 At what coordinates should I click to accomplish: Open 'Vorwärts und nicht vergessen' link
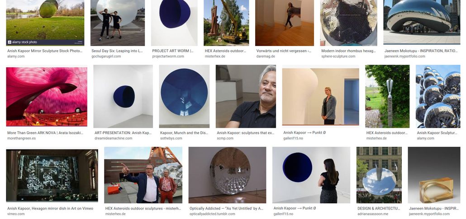pos(284,51)
